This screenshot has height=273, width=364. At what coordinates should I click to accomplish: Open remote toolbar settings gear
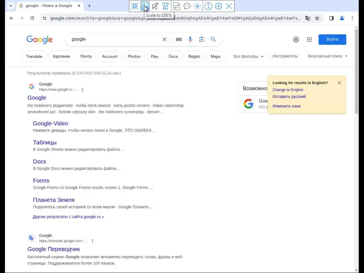[219, 6]
